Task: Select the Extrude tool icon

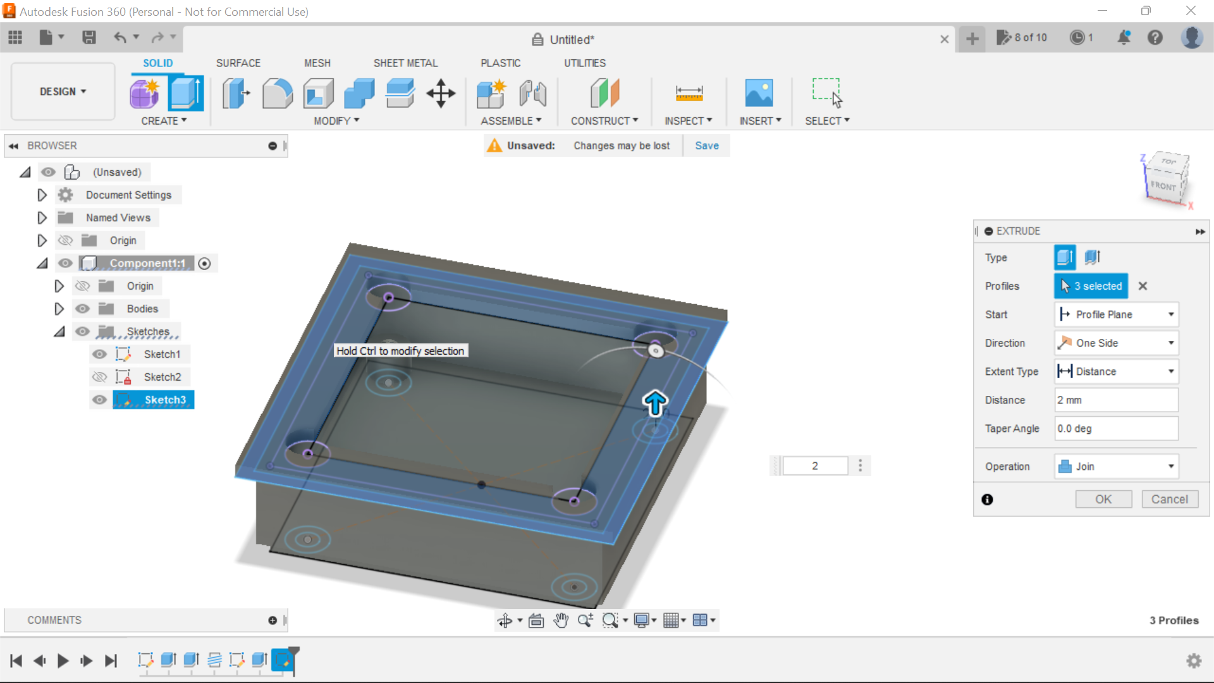Action: coord(185,92)
